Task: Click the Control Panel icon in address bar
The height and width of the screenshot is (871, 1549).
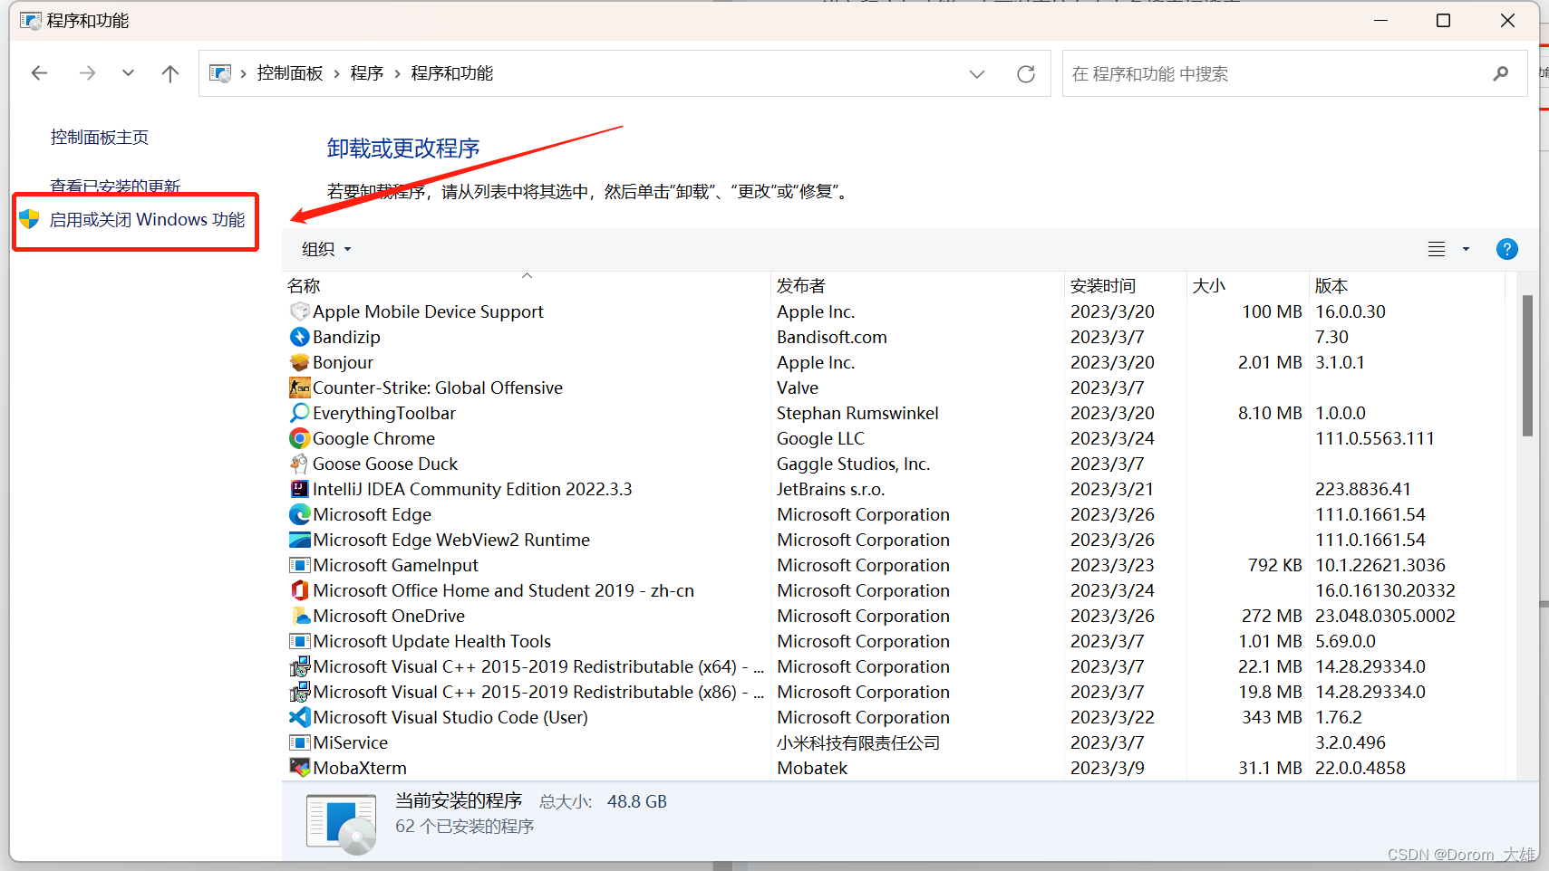Action: coord(220,73)
